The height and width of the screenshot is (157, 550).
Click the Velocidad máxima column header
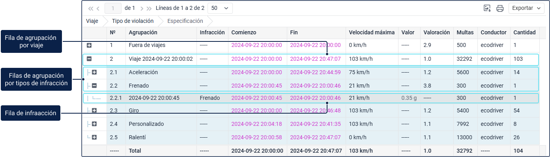[x=370, y=32]
